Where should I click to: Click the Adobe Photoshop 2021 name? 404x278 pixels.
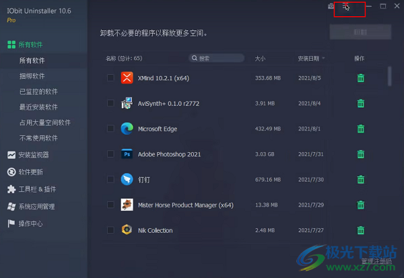coord(169,154)
